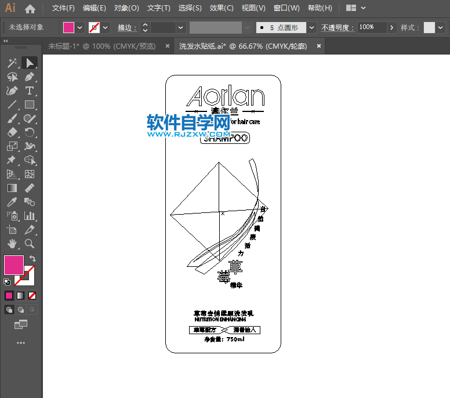This screenshot has width=450, height=398.
Task: Select the Artboard tool
Action: tap(12, 230)
